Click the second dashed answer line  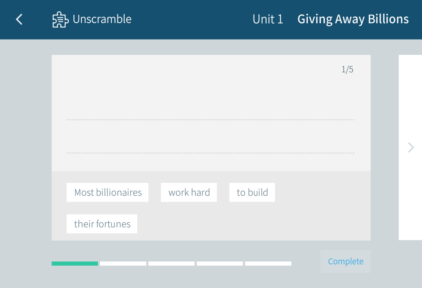point(210,153)
